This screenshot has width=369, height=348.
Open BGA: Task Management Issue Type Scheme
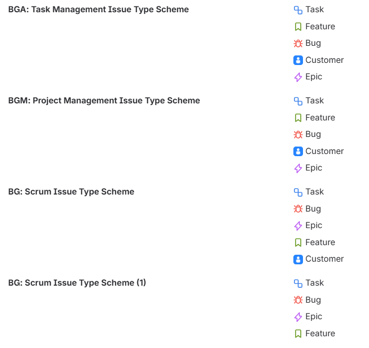(99, 10)
